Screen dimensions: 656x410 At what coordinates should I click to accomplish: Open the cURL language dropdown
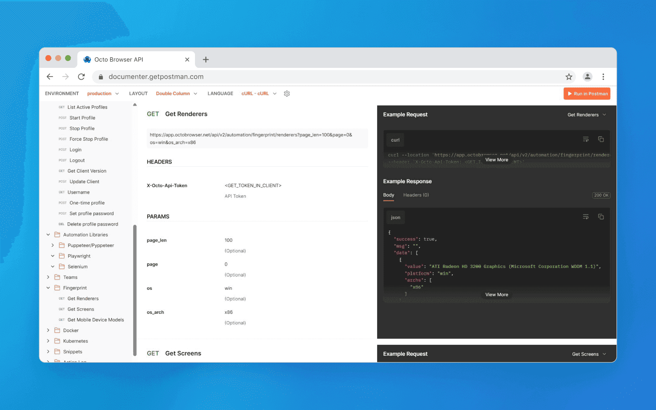(259, 93)
